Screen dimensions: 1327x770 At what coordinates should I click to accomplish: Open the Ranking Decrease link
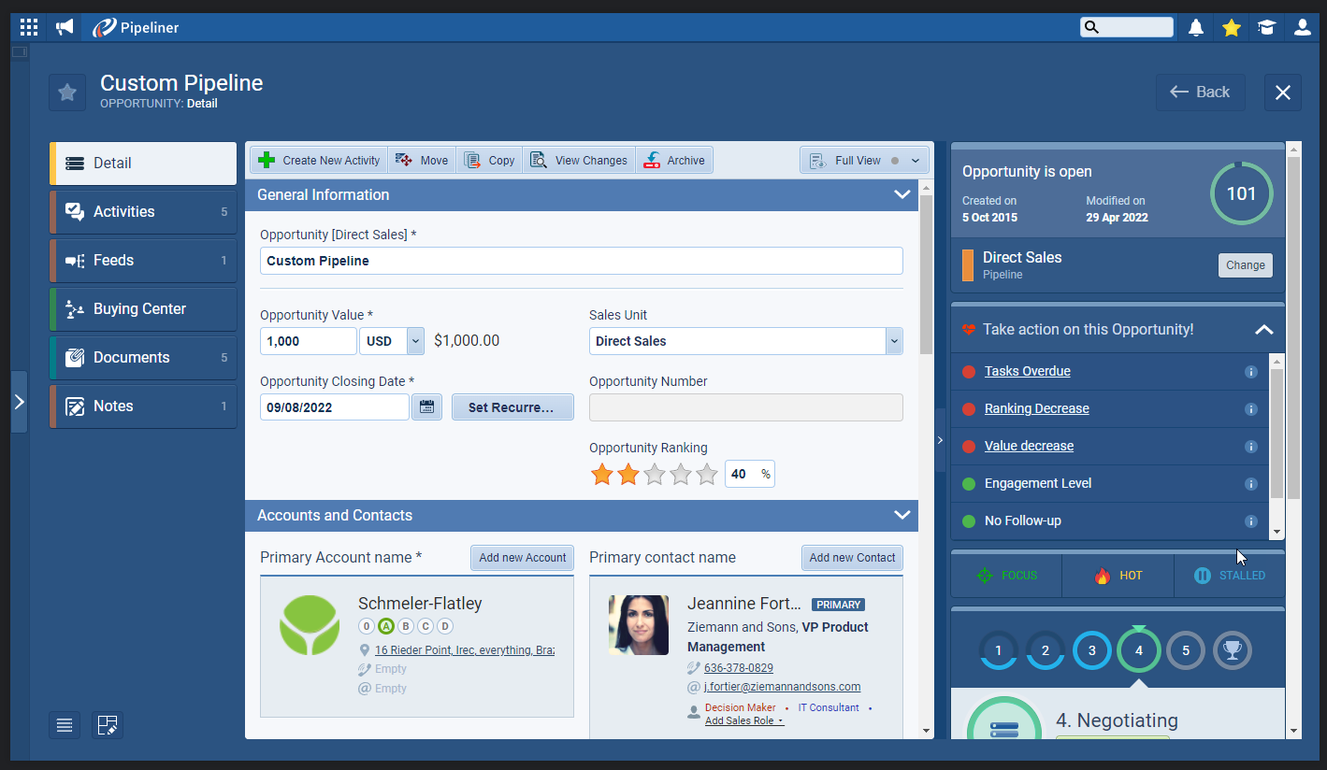(x=1036, y=408)
